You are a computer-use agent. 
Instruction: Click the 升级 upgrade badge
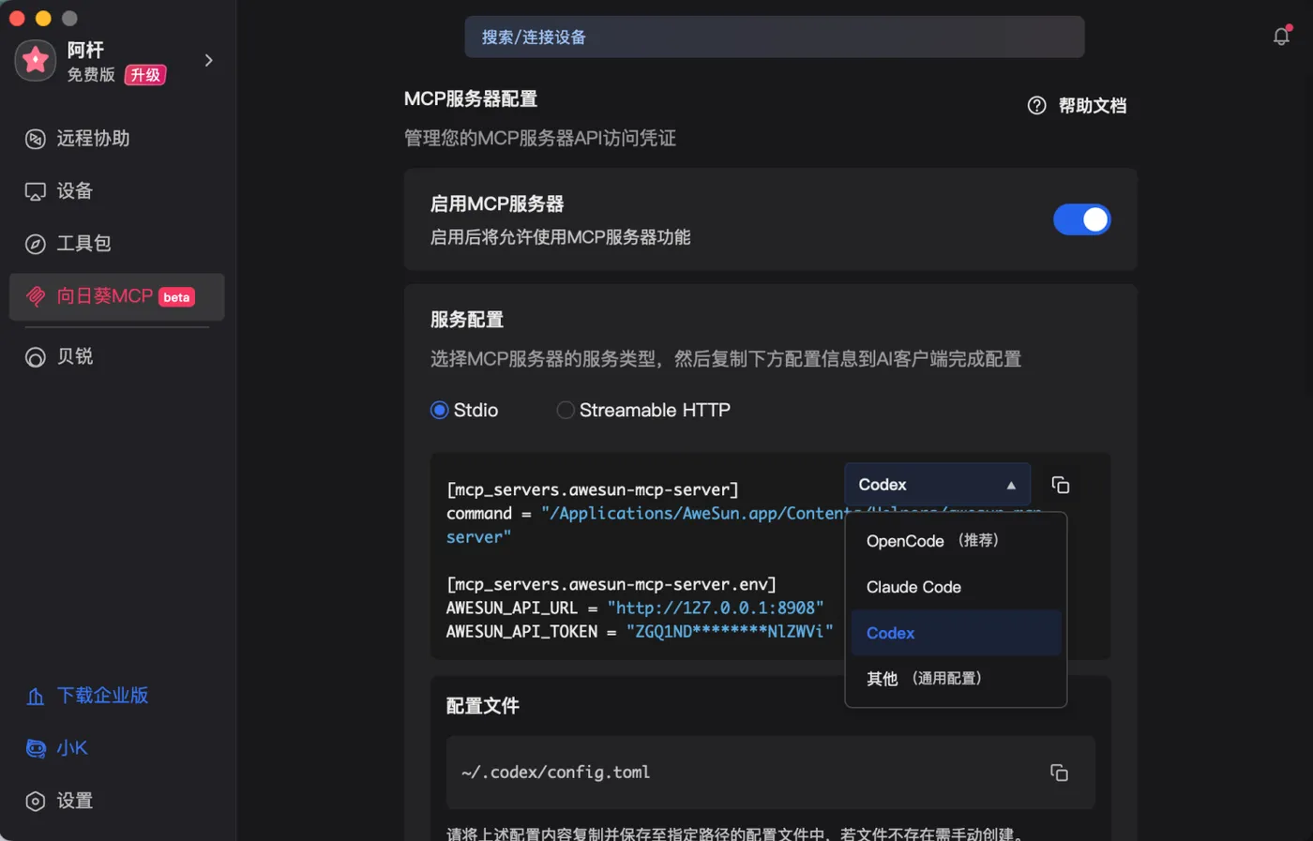coord(145,75)
